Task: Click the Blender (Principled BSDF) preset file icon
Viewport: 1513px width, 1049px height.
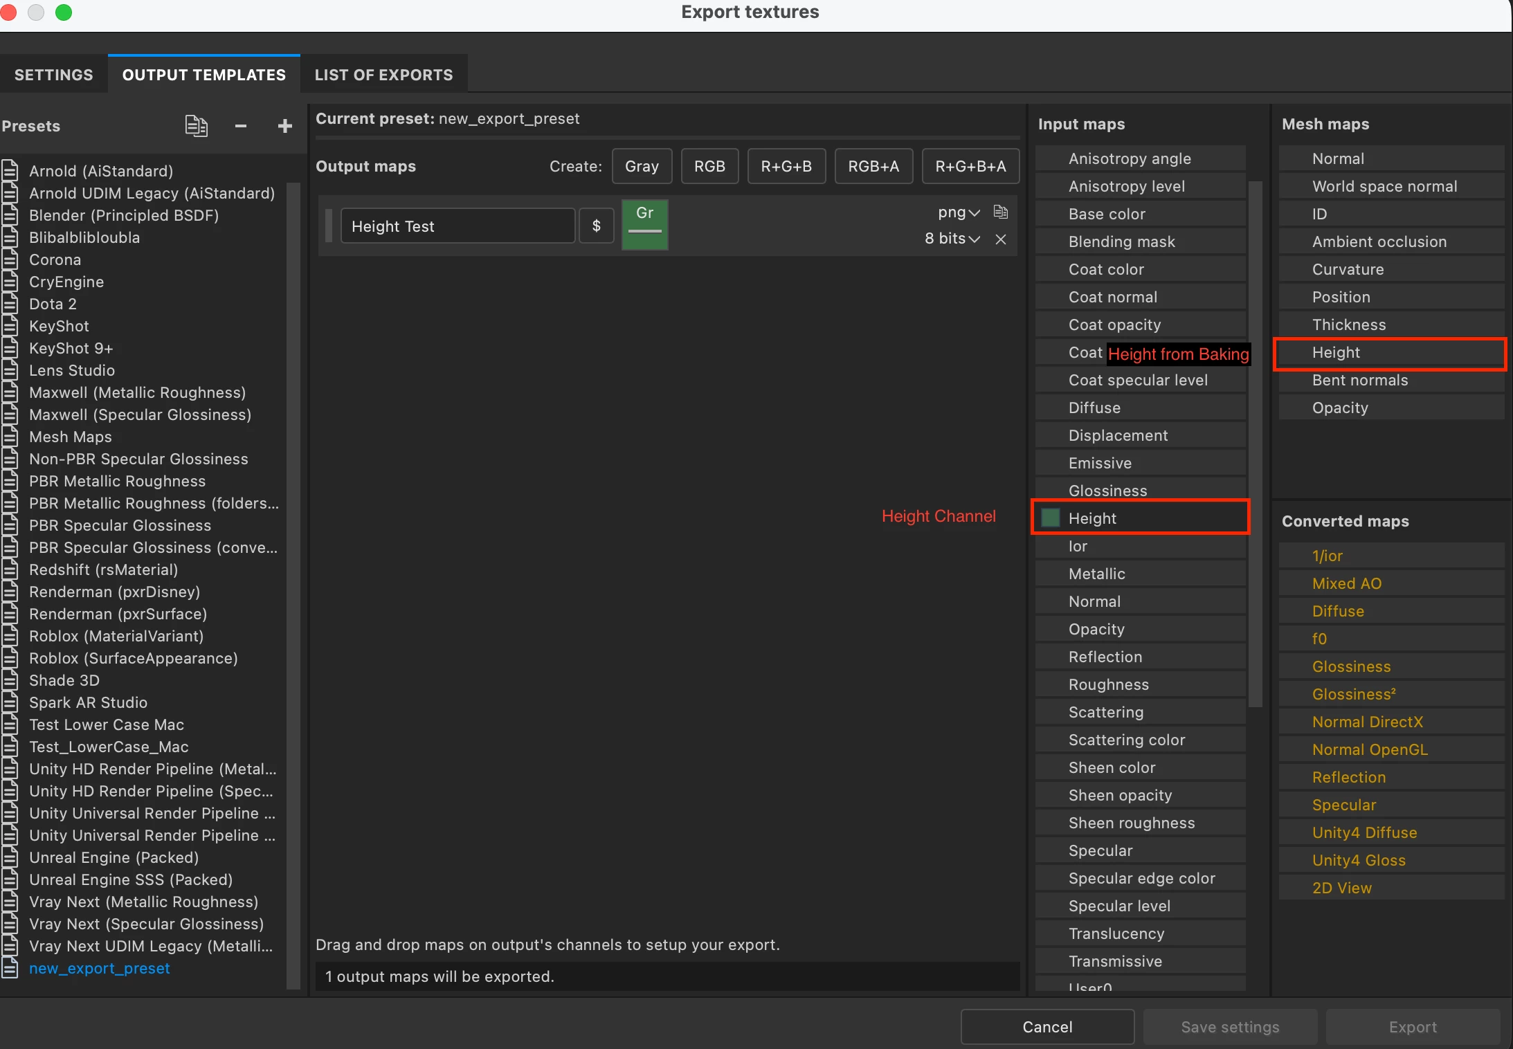Action: (x=10, y=215)
